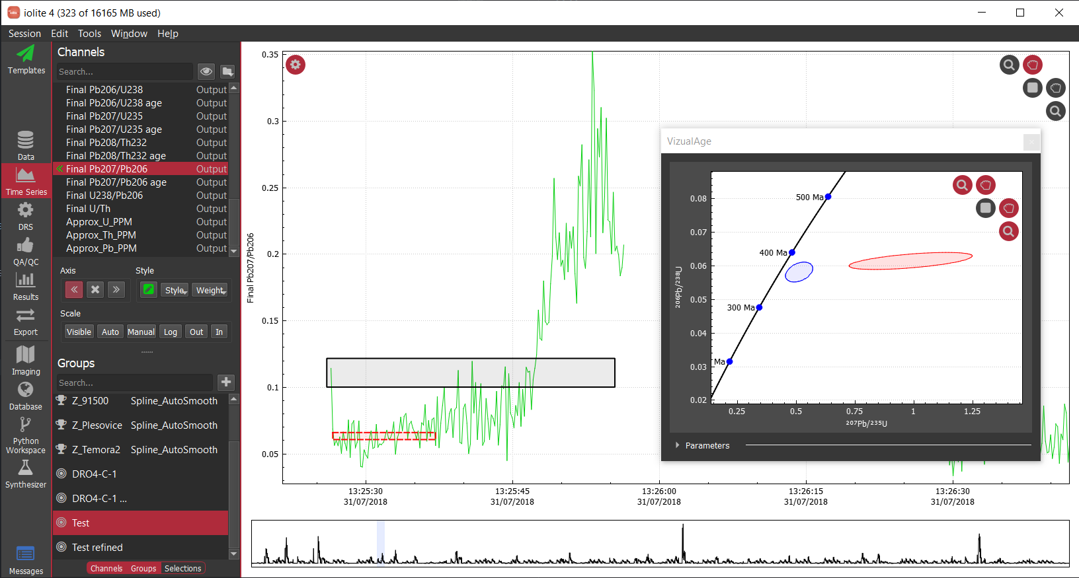Open the Results bar-chart section
The height and width of the screenshot is (578, 1079).
[26, 286]
